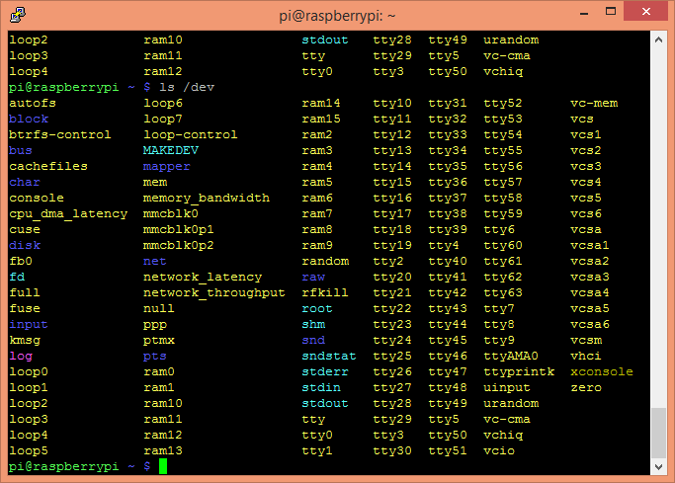The image size is (675, 483).
Task: Select the 'ttyprintk' entry
Action: (519, 372)
